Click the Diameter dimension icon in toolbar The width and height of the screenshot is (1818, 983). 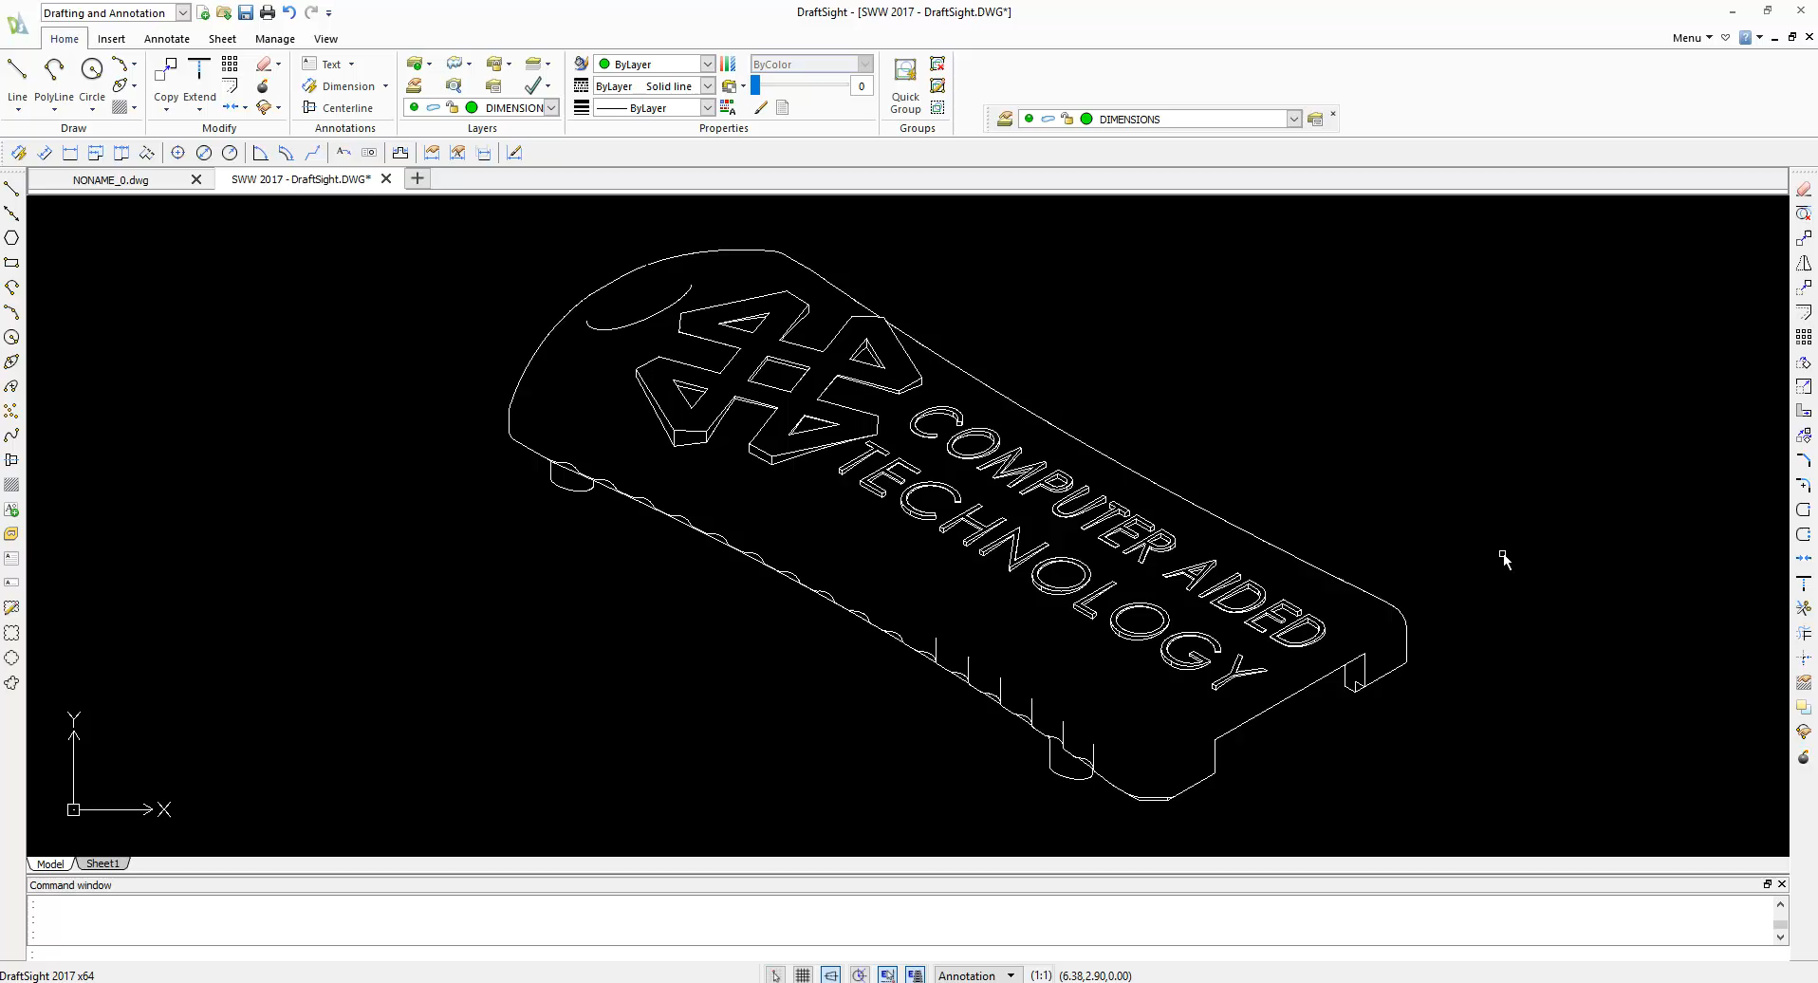coord(204,153)
